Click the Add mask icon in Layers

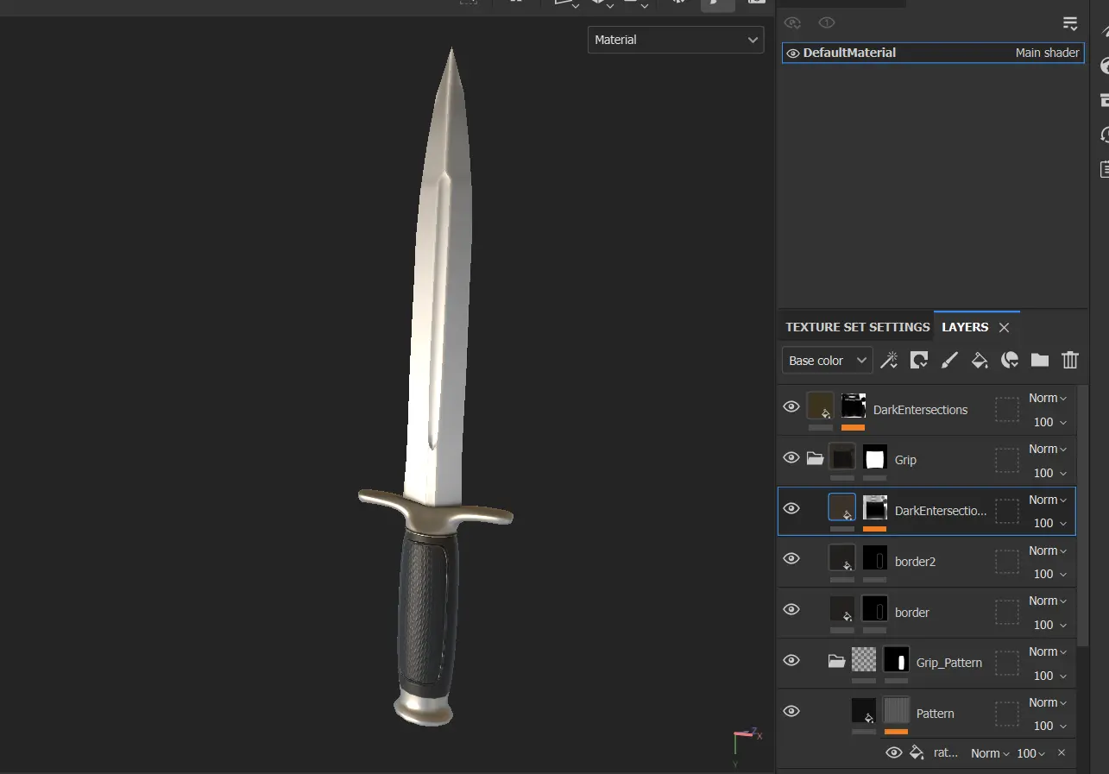coord(919,361)
